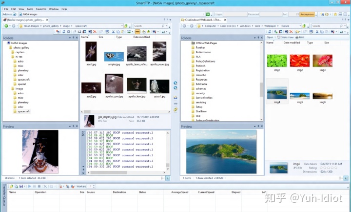
Task: Toggle the Anonymous login button
Action: (x=307, y=14)
